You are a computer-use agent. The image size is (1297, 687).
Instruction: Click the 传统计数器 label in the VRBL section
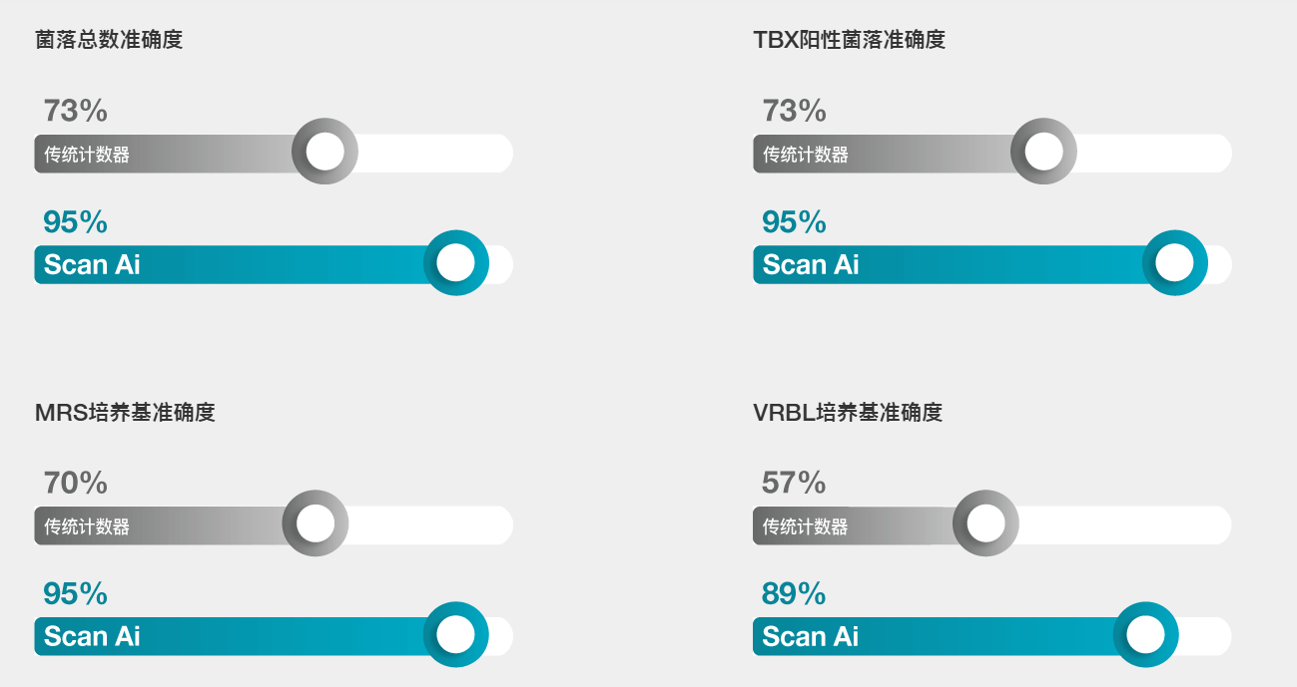(x=805, y=526)
